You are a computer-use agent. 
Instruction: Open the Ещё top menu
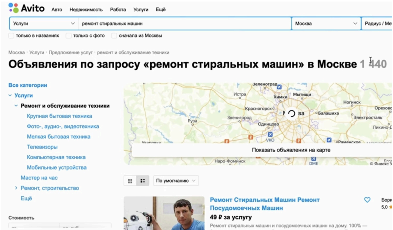pyautogui.click(x=160, y=9)
